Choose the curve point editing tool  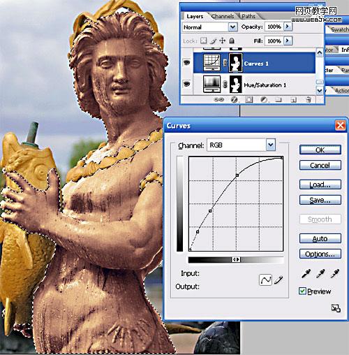tap(265, 280)
